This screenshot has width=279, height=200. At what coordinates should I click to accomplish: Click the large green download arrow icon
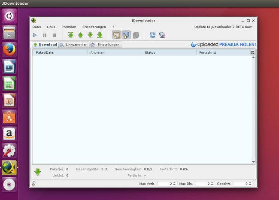click(x=37, y=172)
